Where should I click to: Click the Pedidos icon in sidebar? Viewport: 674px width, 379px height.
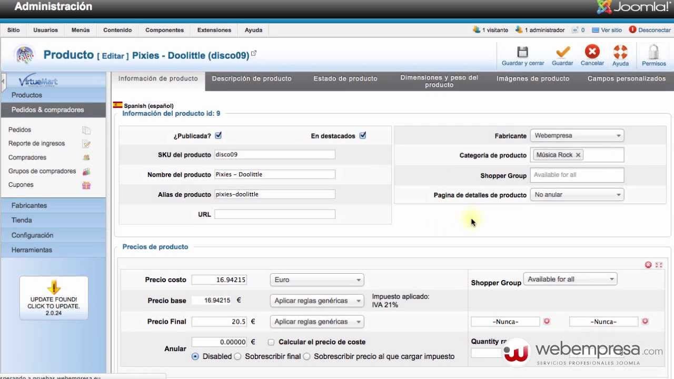[x=86, y=130]
